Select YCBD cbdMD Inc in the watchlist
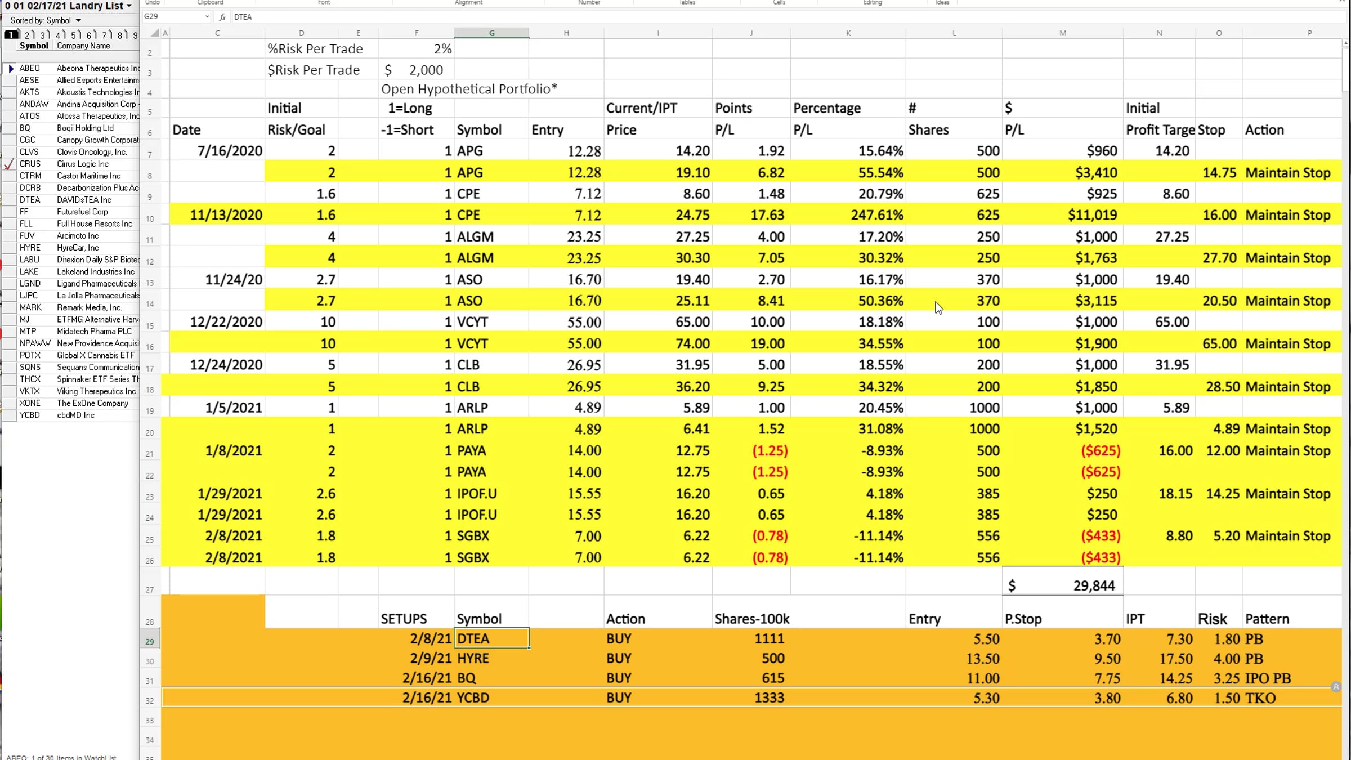The image size is (1351, 760). point(79,415)
